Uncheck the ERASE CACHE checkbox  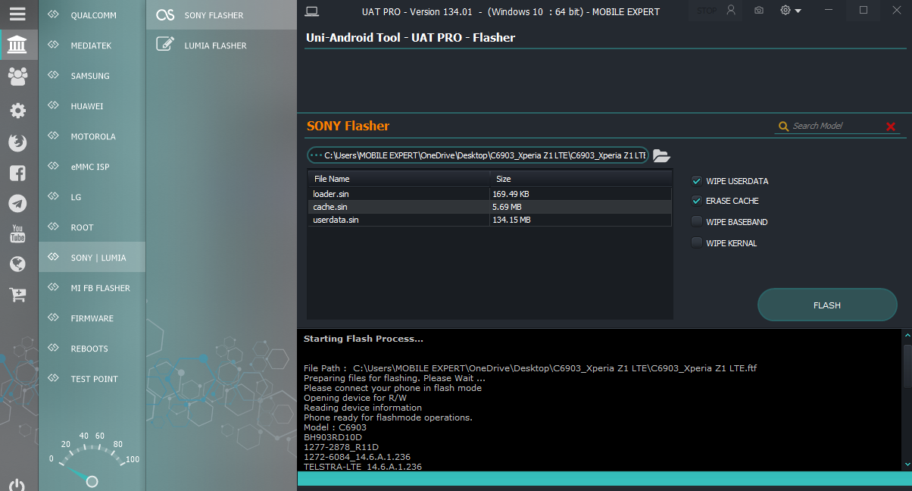click(696, 201)
